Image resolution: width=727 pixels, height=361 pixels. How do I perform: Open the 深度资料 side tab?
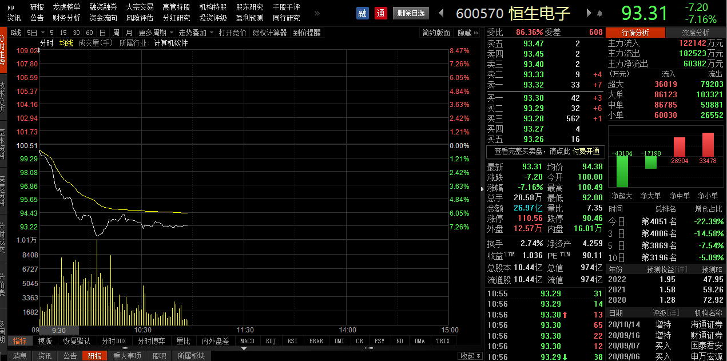tap(3, 191)
